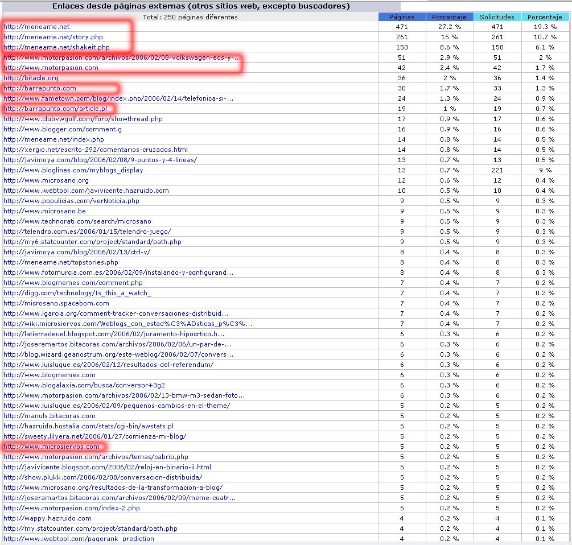Open the fametown.com telefonica blog link
Image resolution: width=572 pixels, height=545 pixels.
[x=118, y=98]
